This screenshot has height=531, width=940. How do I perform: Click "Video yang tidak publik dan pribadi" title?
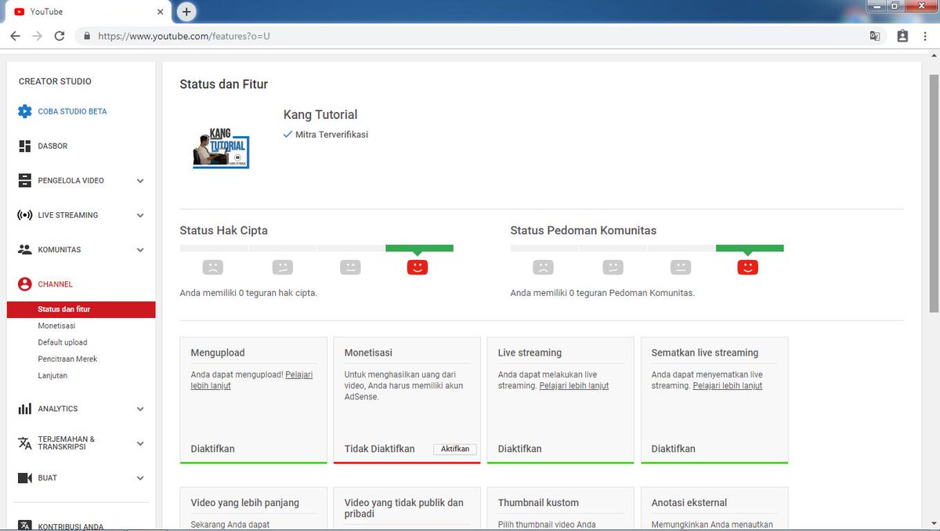[404, 508]
